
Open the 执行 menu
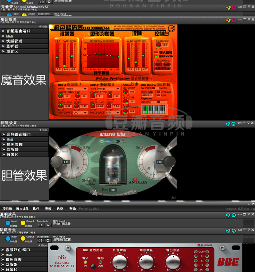click(36, 209)
